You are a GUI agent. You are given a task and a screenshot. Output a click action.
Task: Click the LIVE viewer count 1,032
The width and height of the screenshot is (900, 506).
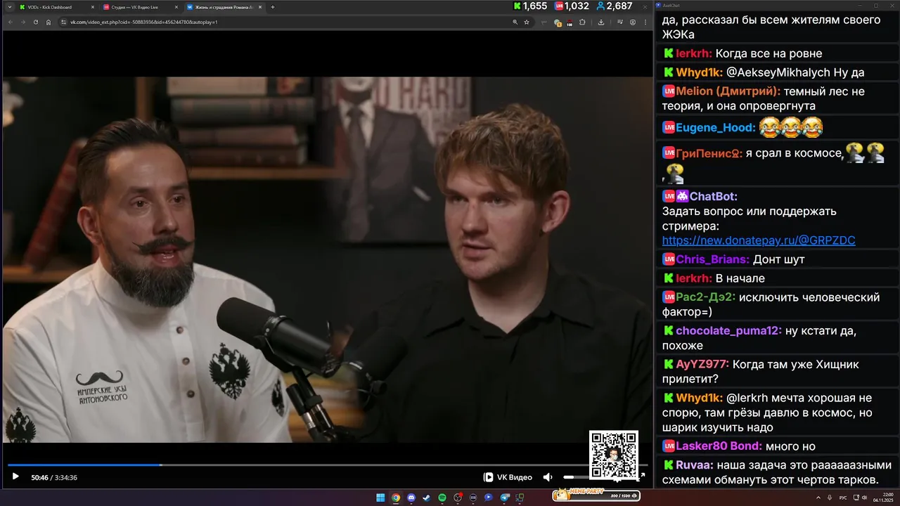(572, 6)
